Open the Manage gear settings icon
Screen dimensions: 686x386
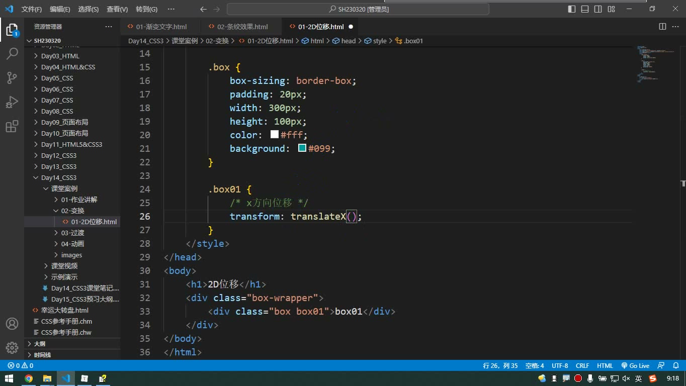(12, 347)
